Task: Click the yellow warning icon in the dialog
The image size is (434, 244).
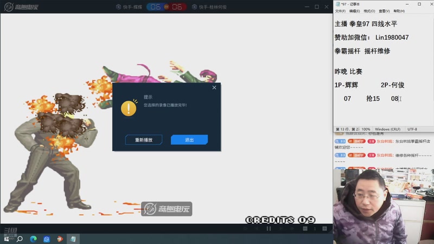Action: pyautogui.click(x=129, y=108)
